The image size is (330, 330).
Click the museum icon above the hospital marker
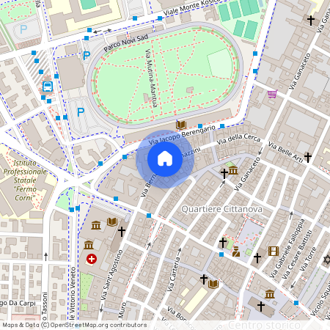[x=89, y=245]
